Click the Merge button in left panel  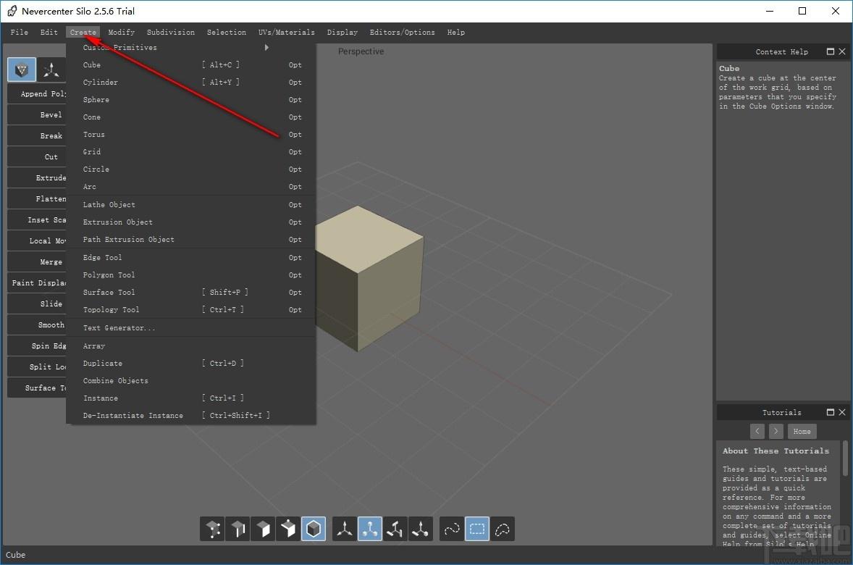pos(37,261)
